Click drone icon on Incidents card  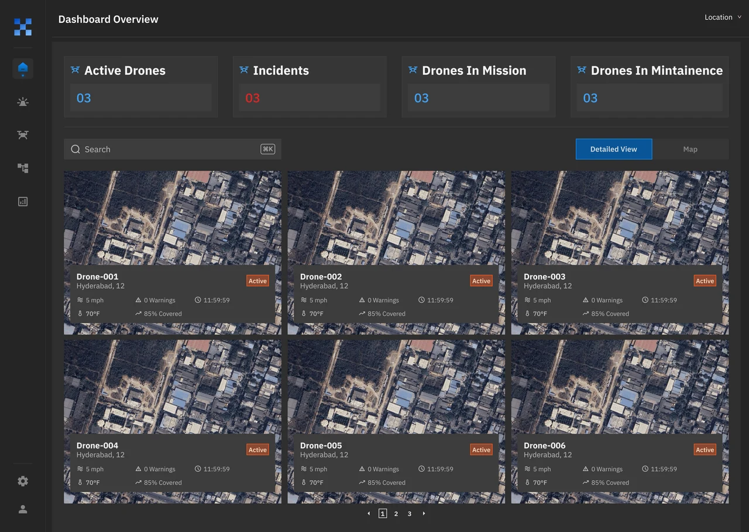[x=244, y=70]
